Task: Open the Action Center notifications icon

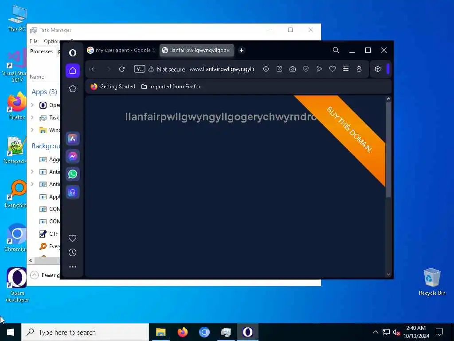Action: pyautogui.click(x=439, y=332)
